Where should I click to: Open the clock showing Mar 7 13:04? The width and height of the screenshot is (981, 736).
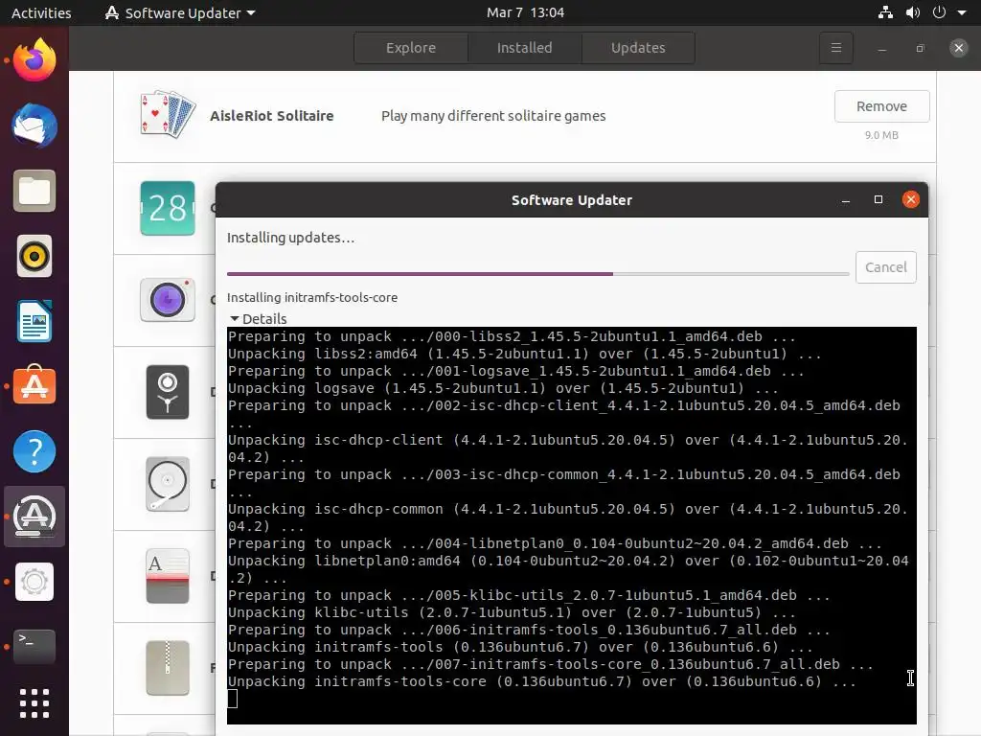pyautogui.click(x=526, y=12)
